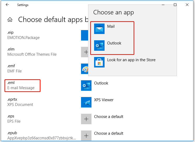Select the .epub file type entry

[x=42, y=135]
